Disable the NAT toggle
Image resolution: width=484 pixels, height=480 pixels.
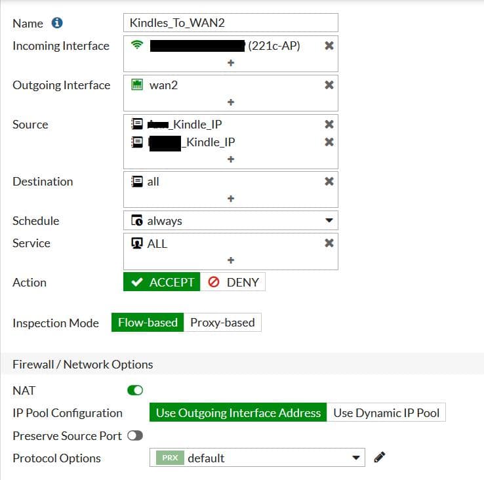135,391
